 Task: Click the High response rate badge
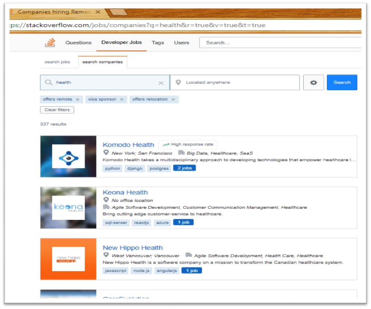tap(188, 144)
